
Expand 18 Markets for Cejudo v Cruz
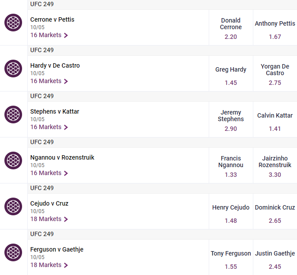(x=49, y=219)
